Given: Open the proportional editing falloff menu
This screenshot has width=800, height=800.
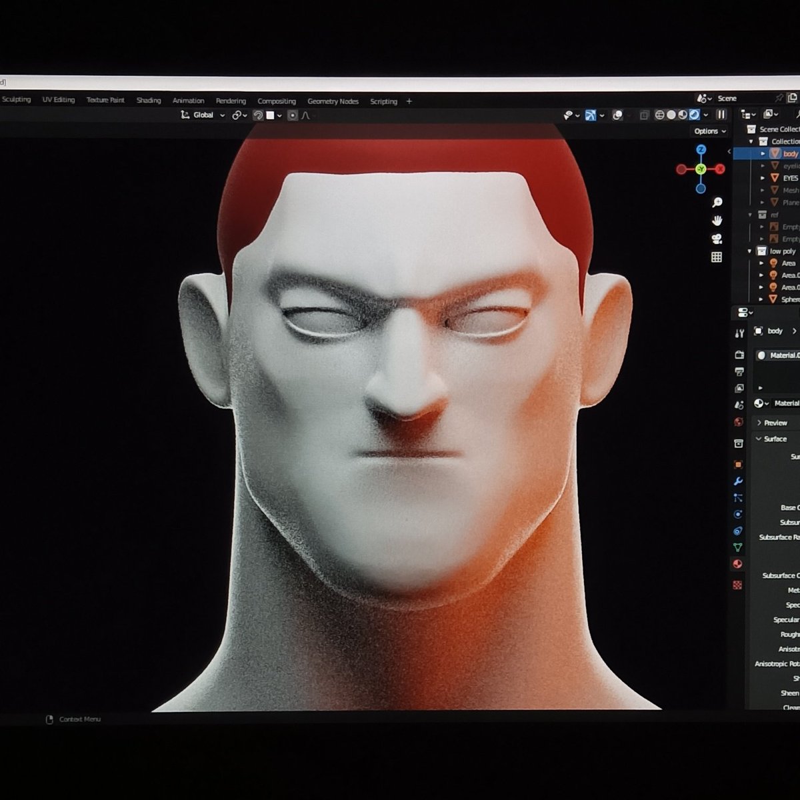Looking at the screenshot, I should tap(306, 115).
